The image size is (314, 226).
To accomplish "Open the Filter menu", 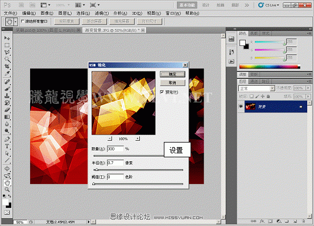I will 101,13.
